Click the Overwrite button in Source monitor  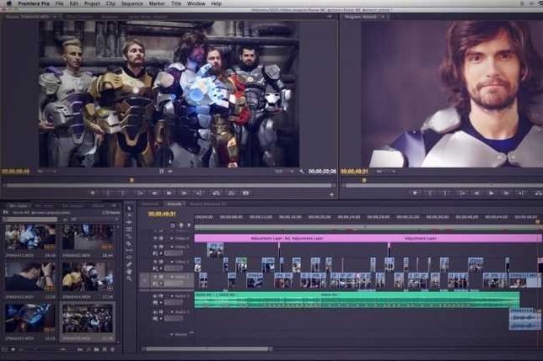coord(231,193)
